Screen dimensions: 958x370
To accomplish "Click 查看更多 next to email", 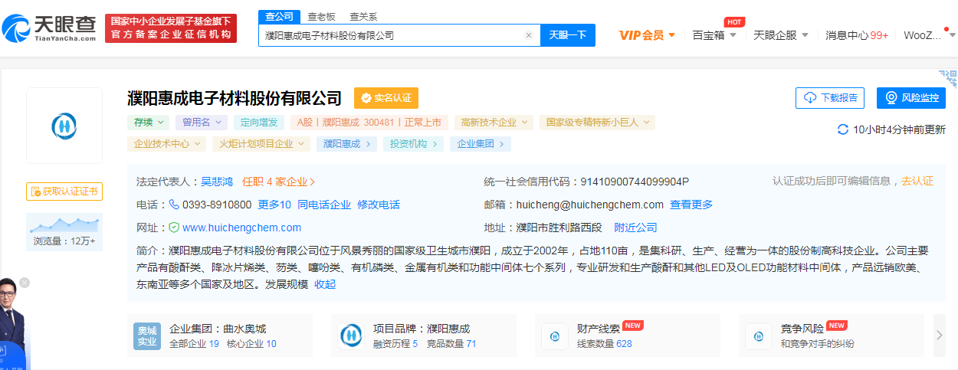I will 691,205.
